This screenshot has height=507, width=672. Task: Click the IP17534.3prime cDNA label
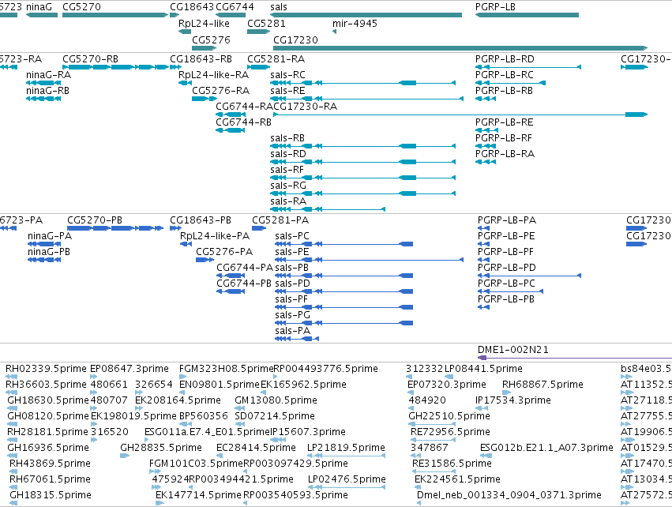click(513, 400)
